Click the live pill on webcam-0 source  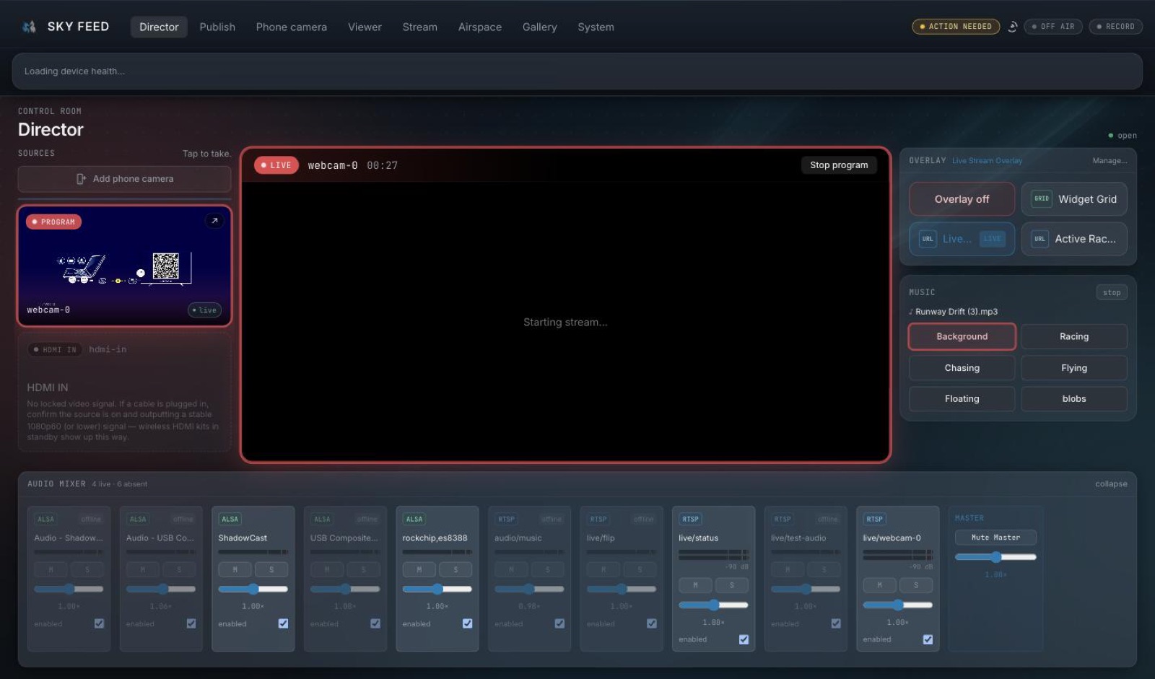[x=204, y=310]
